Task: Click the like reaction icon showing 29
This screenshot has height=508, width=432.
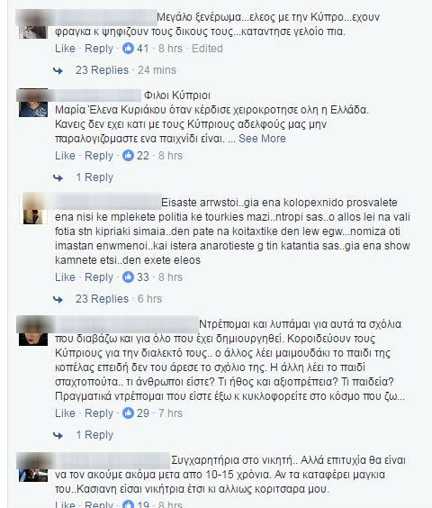Action: (128, 413)
